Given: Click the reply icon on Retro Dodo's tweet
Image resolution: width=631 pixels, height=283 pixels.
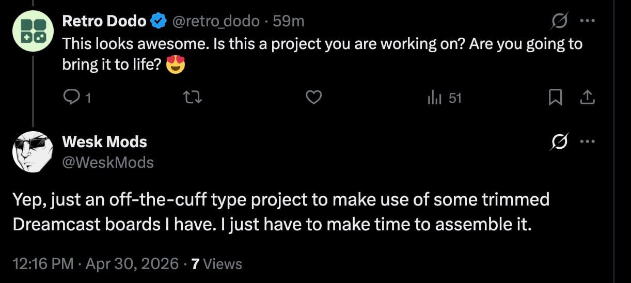Looking at the screenshot, I should click(x=69, y=97).
